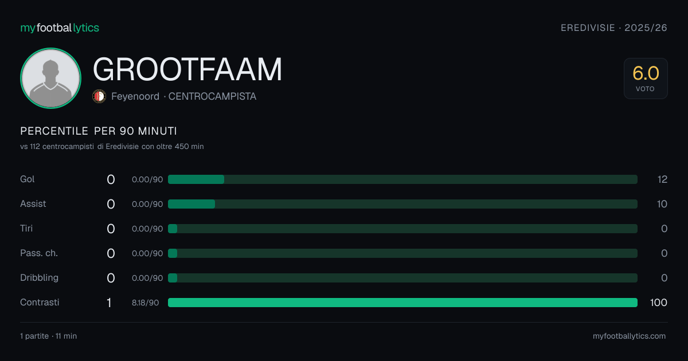Select the Gol stat label
Screen dimensions: 688x361
click(x=28, y=179)
